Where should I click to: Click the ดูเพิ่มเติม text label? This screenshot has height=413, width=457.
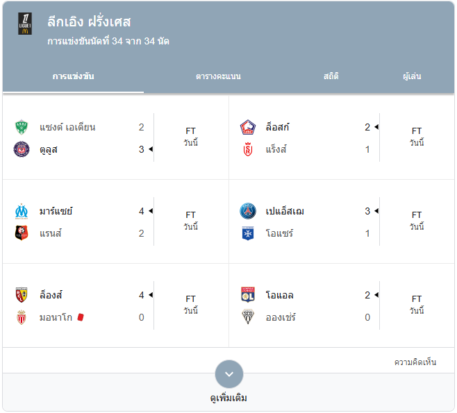click(228, 398)
